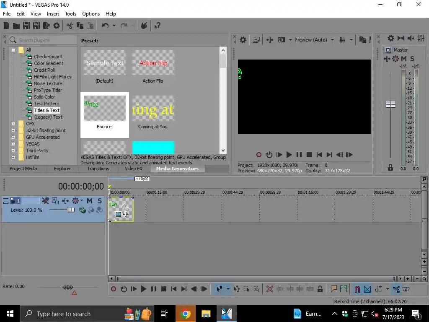
Task: Toggle Master fader channel lock padlock
Action: (390, 168)
